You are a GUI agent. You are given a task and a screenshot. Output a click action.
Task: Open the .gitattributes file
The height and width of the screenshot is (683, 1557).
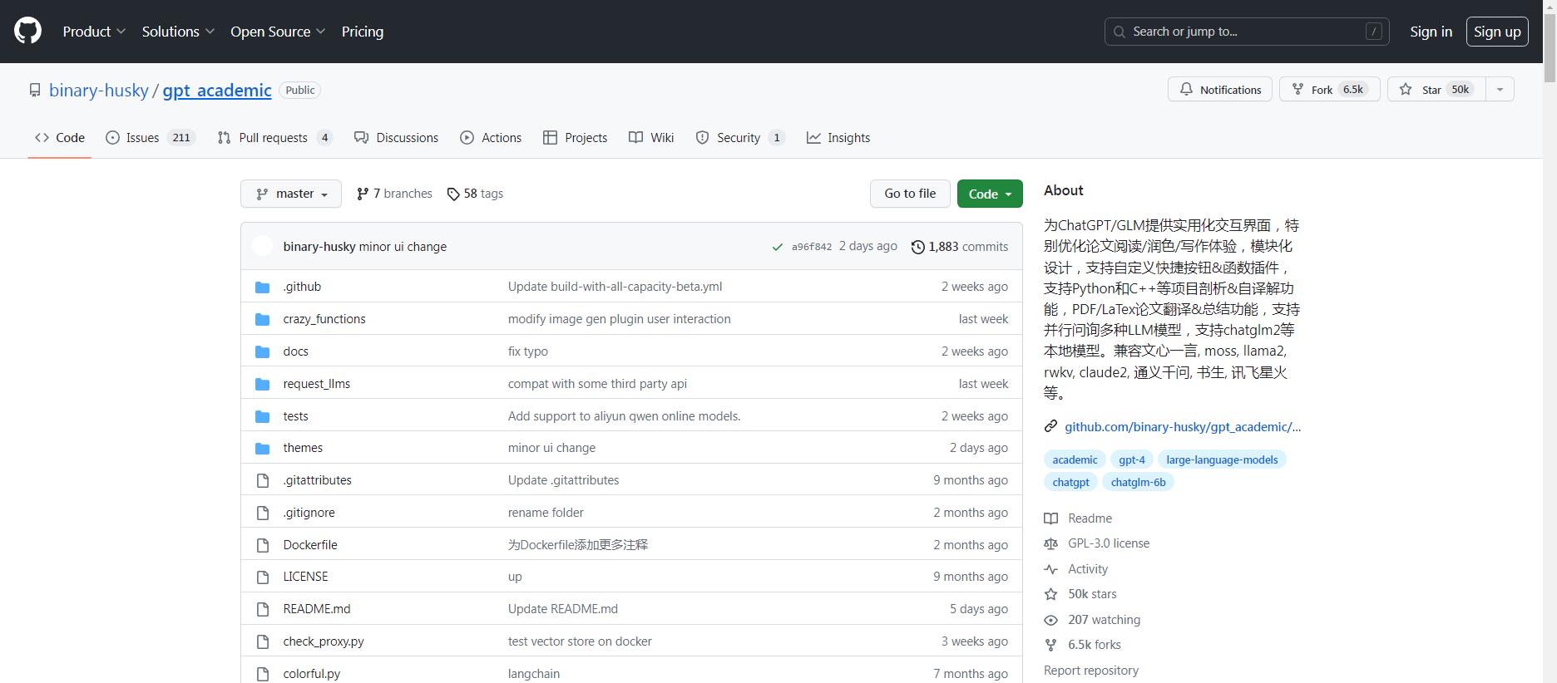(x=317, y=480)
